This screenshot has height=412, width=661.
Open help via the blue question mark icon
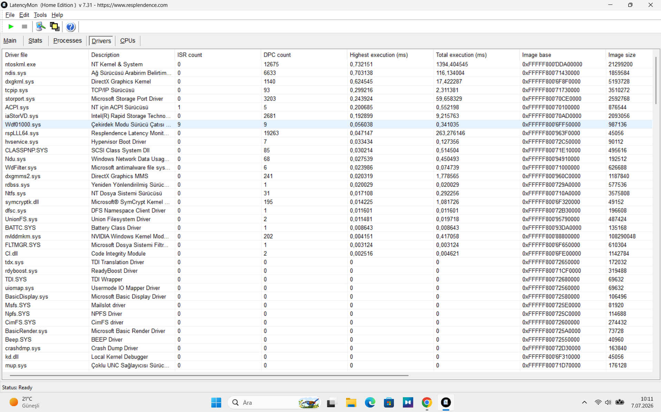(71, 26)
